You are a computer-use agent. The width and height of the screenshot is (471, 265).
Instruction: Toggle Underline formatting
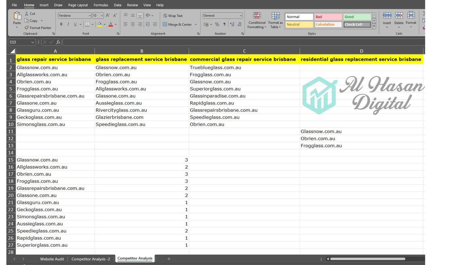75,24
